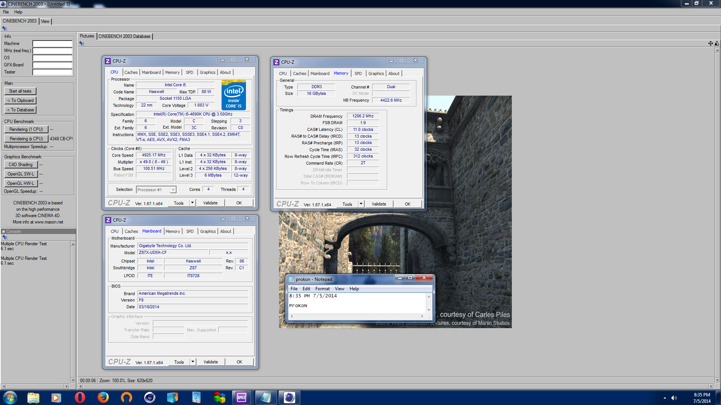Viewport: 721px width, 405px height.
Task: Click the Intel Core i5 logo
Action: pos(234,95)
